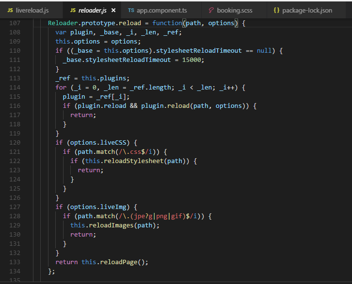Click 'reloadImages' on line 129

112,225
